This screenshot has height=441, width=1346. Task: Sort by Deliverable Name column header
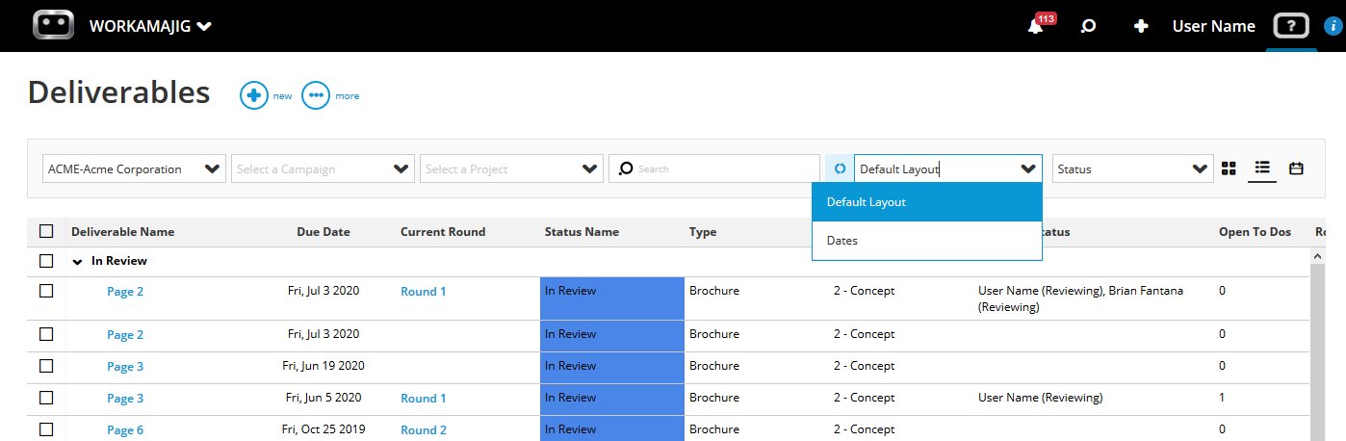coord(122,232)
